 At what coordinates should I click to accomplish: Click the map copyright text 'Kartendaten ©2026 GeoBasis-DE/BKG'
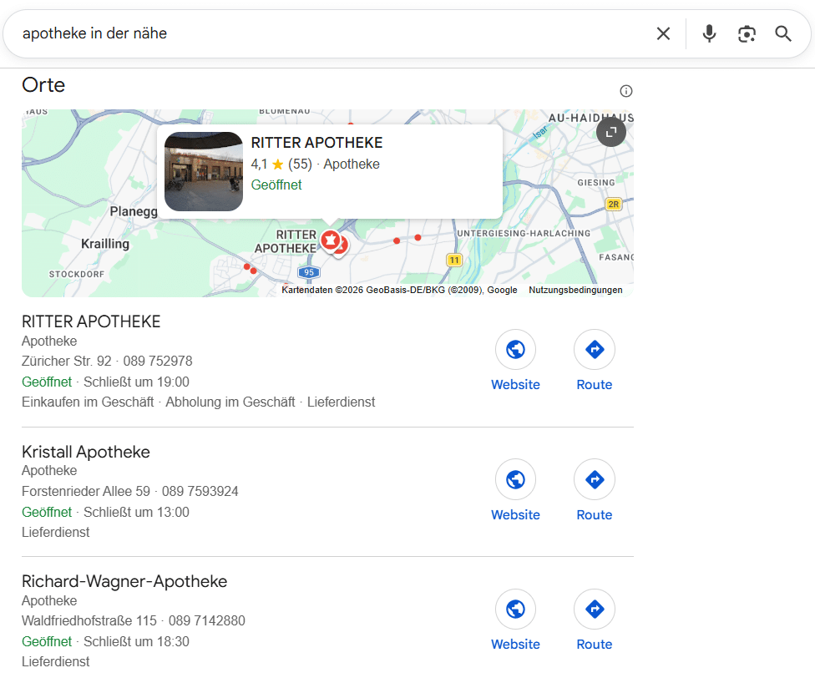[x=363, y=290]
